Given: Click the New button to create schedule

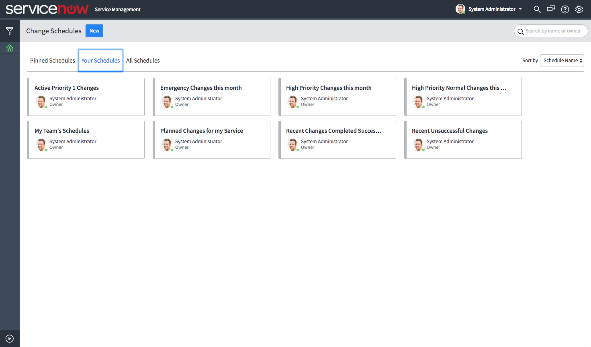Looking at the screenshot, I should [x=94, y=31].
